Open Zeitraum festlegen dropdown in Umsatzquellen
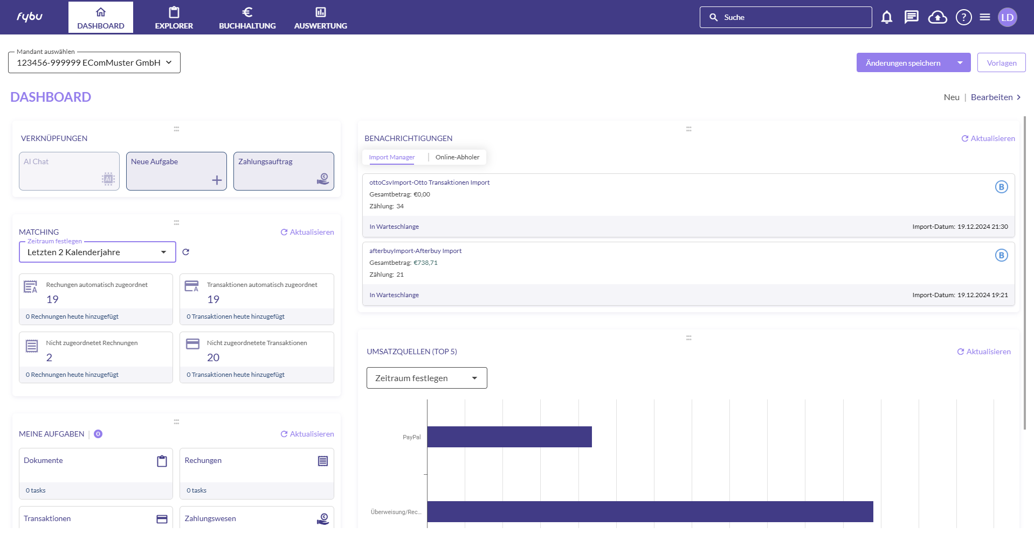The height and width of the screenshot is (534, 1034). [x=426, y=378]
